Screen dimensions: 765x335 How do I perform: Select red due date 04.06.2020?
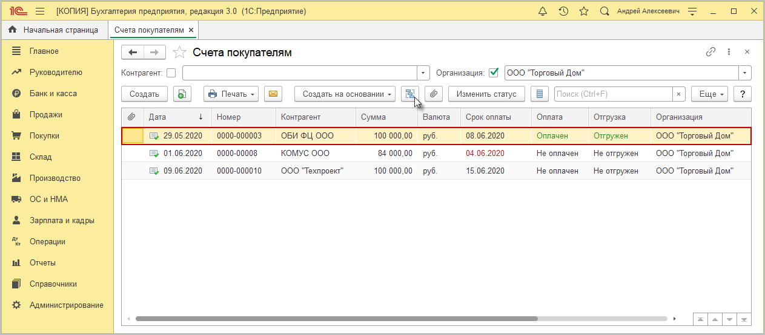tap(485, 154)
